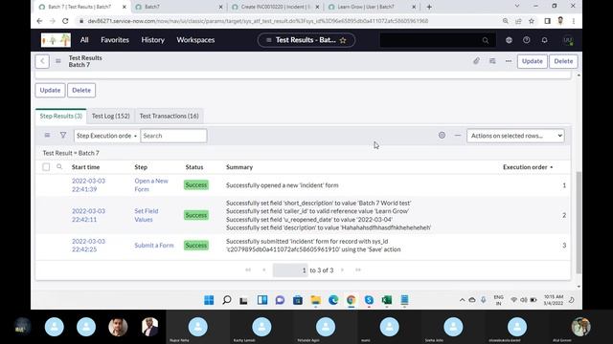Click 'Test Result = Batch 7' breadcrumb filter
The height and width of the screenshot is (344, 613).
point(71,153)
